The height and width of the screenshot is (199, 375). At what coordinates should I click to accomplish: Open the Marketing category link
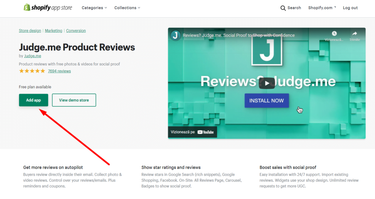click(53, 31)
